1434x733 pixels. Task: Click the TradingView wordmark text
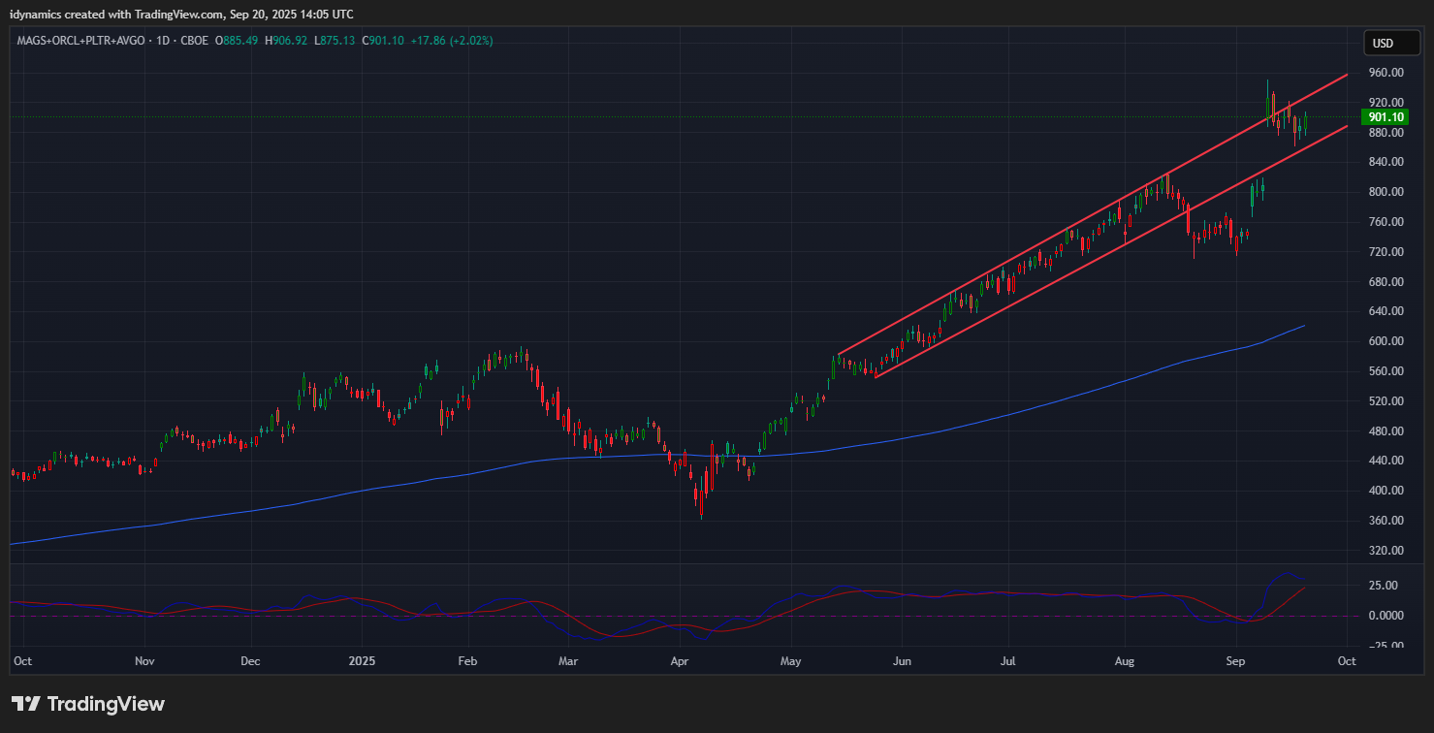pos(106,704)
